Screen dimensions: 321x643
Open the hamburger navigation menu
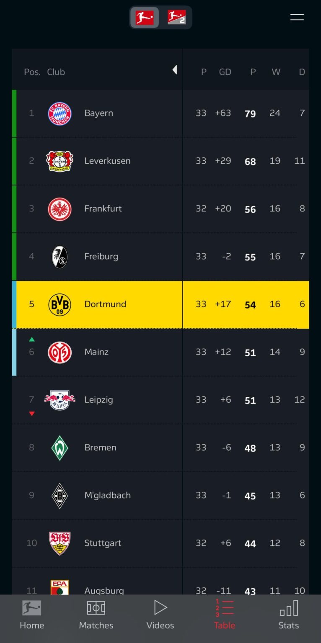(297, 18)
